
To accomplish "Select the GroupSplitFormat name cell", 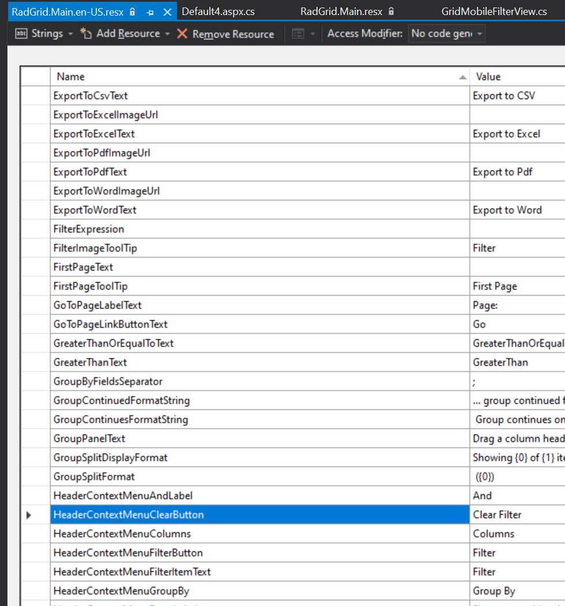I will [x=260, y=476].
